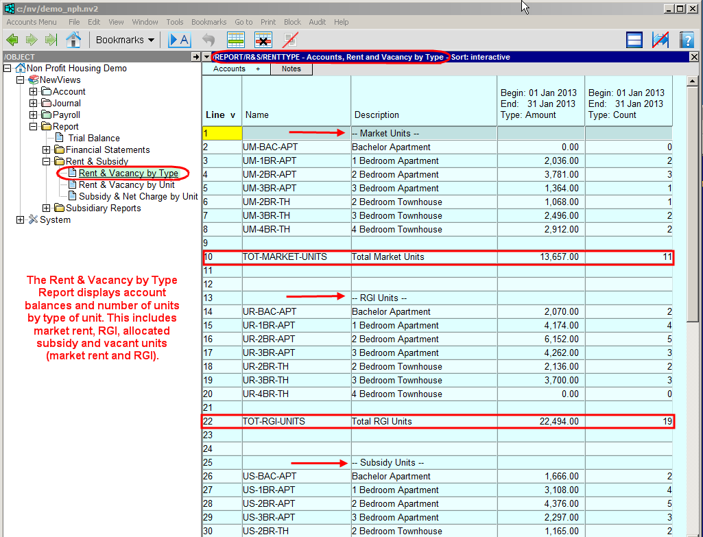Open the Accounts Menu

32,22
